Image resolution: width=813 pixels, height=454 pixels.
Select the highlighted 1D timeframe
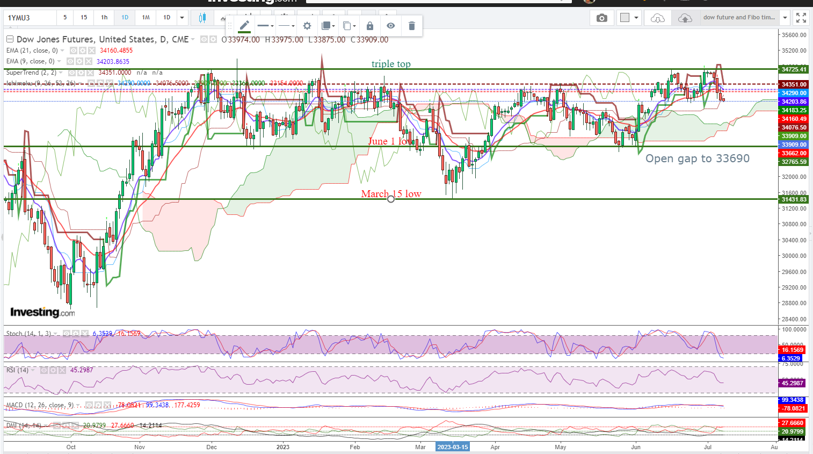tap(125, 18)
